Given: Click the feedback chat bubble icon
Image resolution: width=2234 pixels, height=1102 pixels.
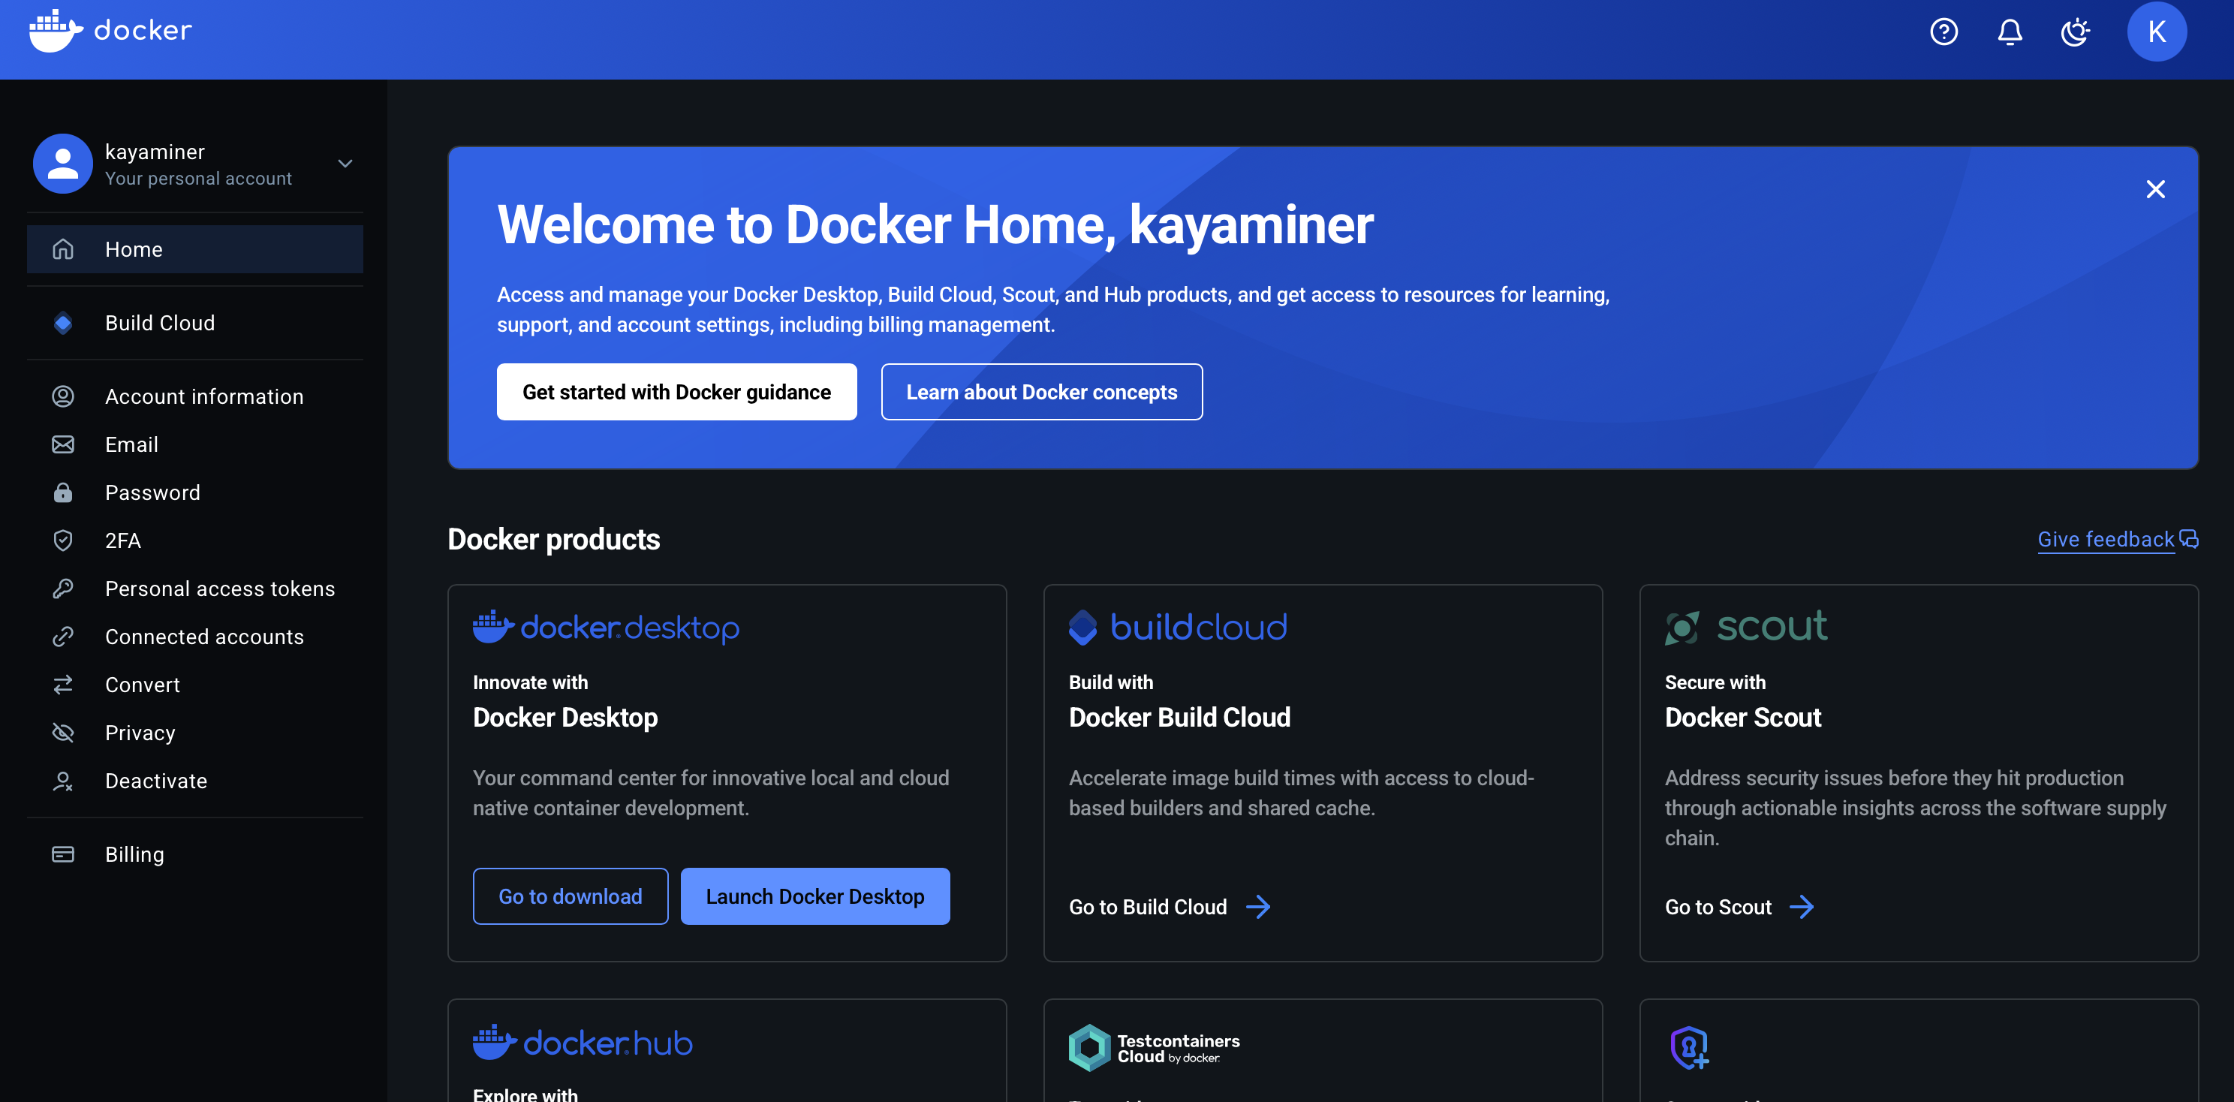Looking at the screenshot, I should [x=2189, y=539].
